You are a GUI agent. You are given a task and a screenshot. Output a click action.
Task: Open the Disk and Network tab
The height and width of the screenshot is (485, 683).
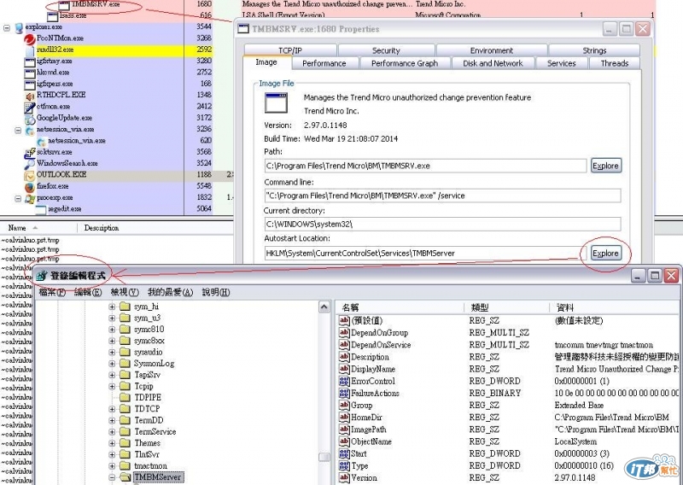tap(493, 63)
